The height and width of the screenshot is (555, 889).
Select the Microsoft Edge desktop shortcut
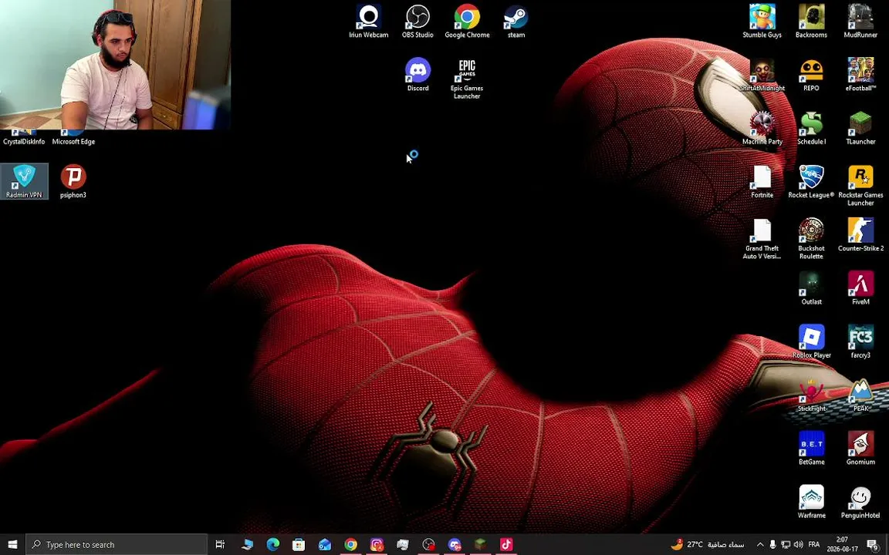click(73, 138)
